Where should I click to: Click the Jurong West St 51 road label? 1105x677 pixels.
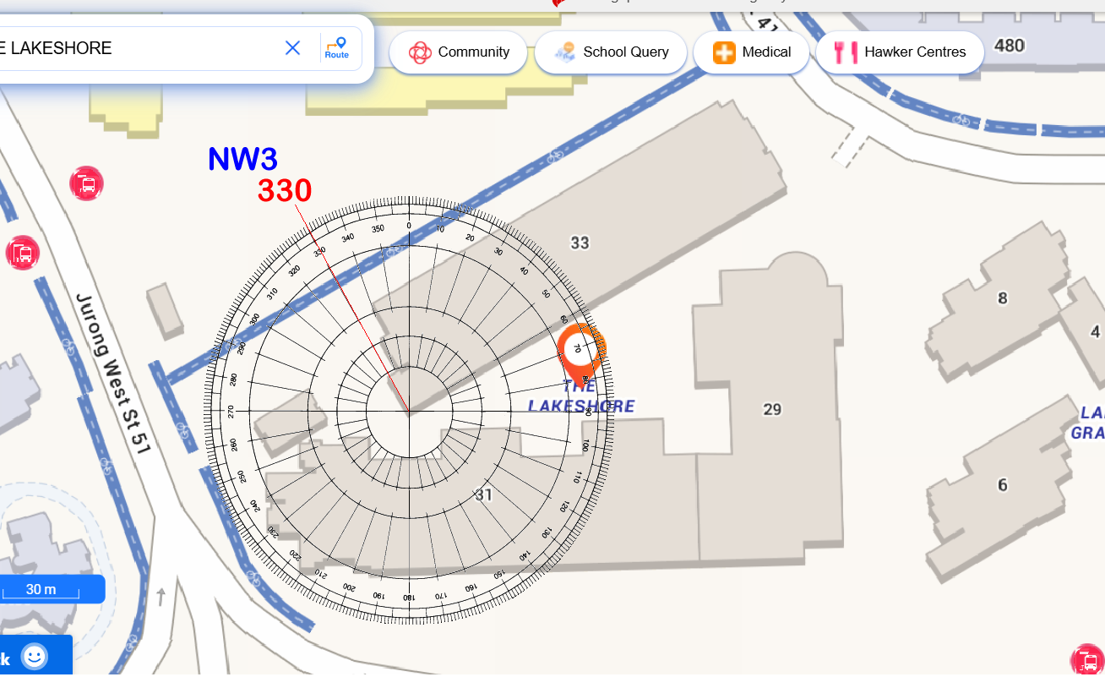pyautogui.click(x=112, y=373)
